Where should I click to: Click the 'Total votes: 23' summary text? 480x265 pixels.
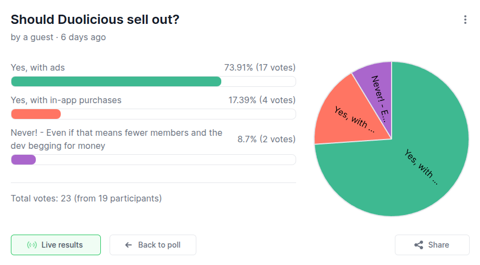86,198
